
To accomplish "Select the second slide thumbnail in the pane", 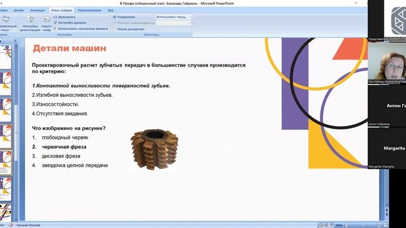I will 6,84.
